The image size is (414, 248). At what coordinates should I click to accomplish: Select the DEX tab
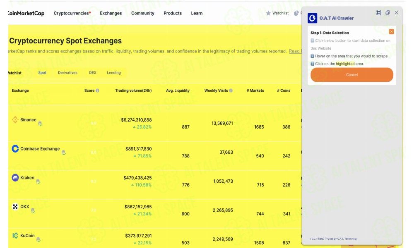[93, 73]
